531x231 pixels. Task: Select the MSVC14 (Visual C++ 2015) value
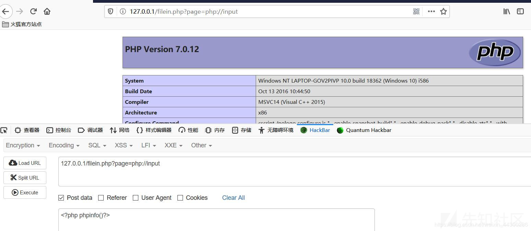coord(292,102)
